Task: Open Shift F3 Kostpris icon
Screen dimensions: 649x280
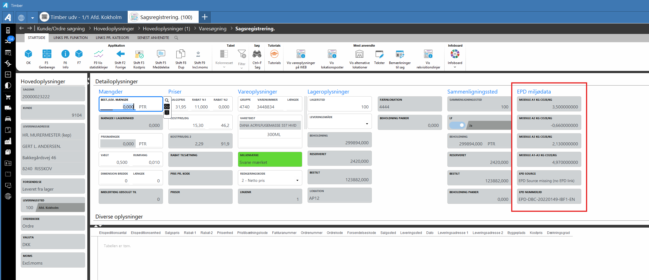Action: click(x=139, y=54)
